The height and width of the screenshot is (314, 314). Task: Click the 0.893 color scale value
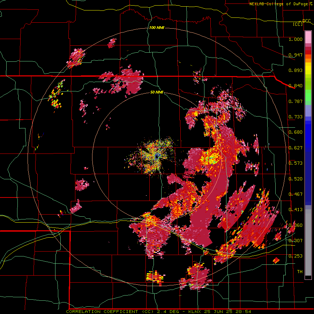[x=296, y=70]
